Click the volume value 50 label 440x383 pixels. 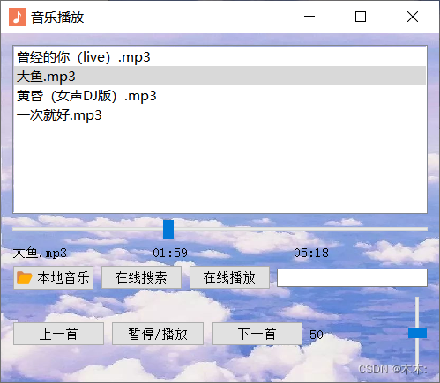click(317, 335)
